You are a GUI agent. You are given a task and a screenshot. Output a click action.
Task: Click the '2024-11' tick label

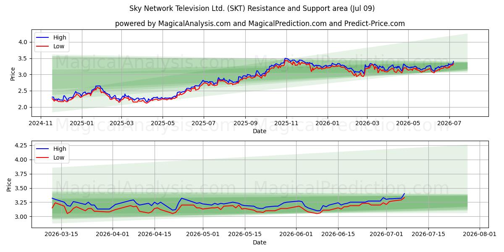(40, 123)
